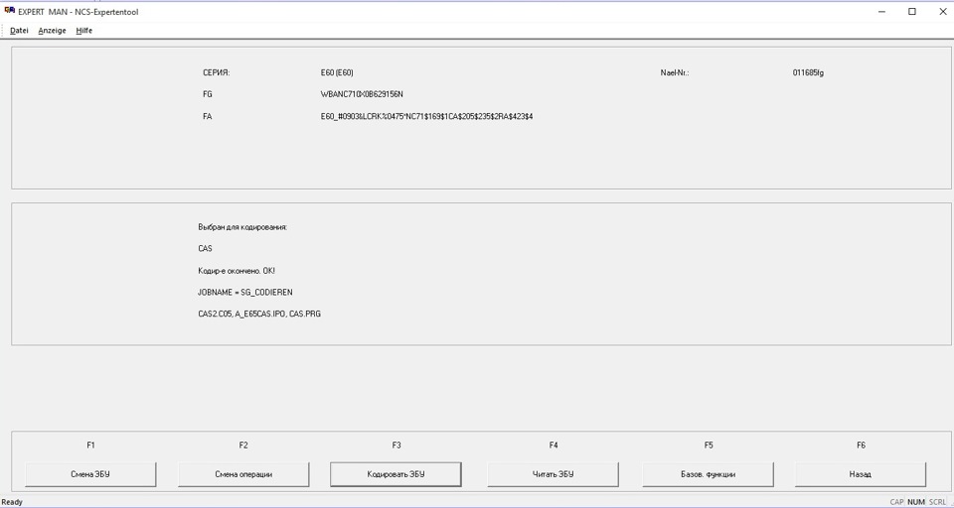This screenshot has width=954, height=508.
Task: Click the Смена операции button
Action: [x=243, y=474]
